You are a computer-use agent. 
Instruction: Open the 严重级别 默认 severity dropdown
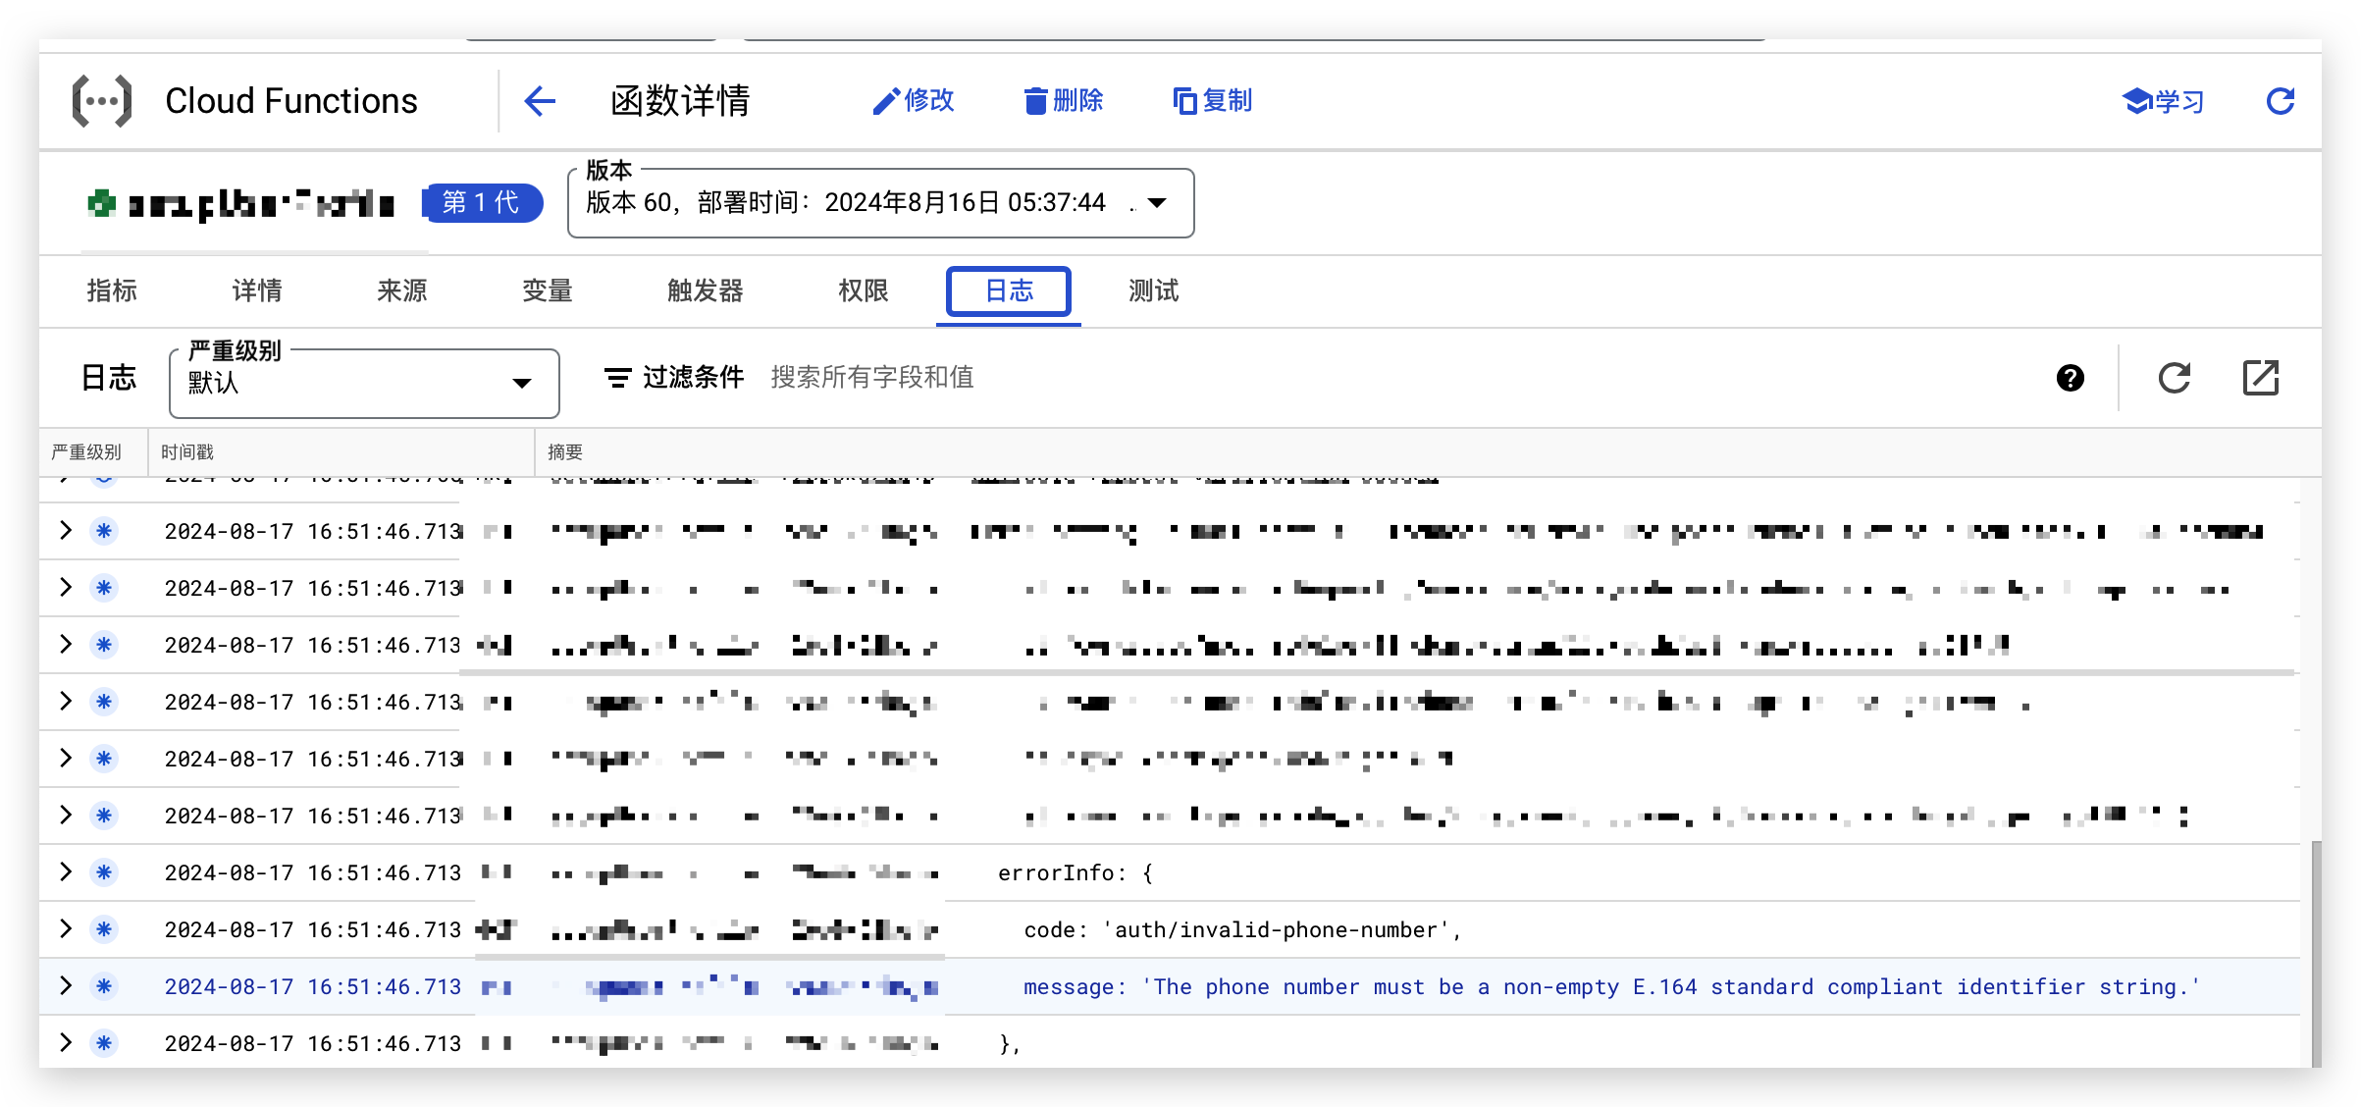[364, 383]
